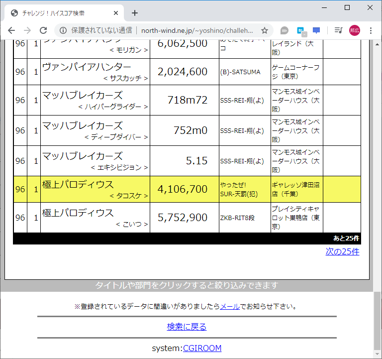Filter by the モリガン category

point(129,50)
